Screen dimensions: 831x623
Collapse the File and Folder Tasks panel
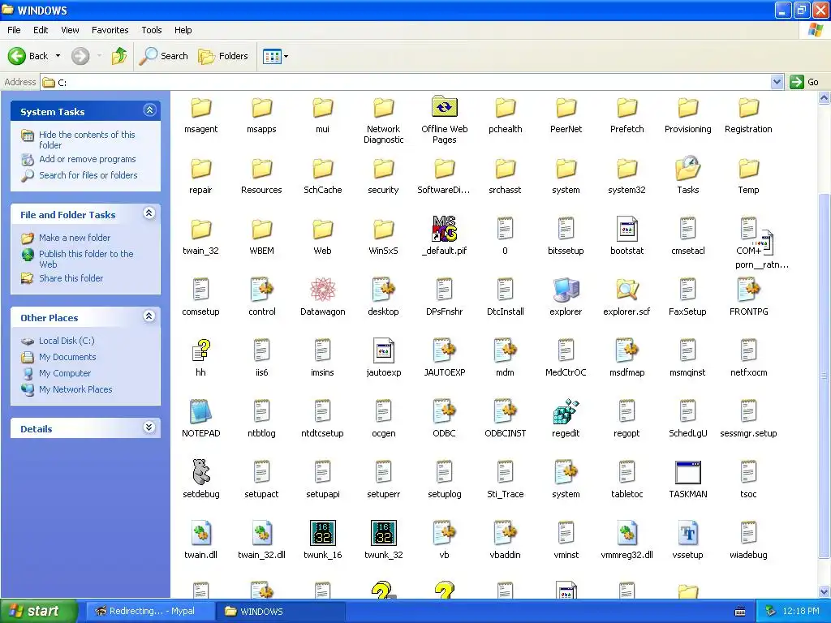(149, 213)
